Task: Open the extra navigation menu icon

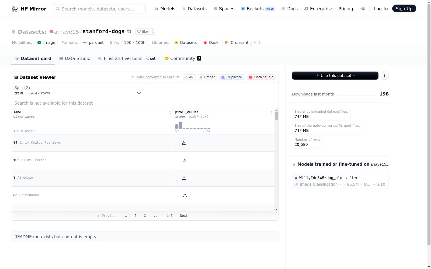Action: coord(362,9)
